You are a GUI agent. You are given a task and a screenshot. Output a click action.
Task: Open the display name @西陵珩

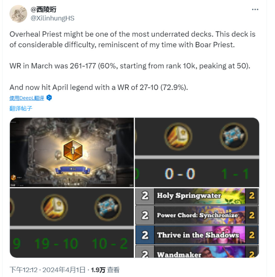(x=44, y=9)
